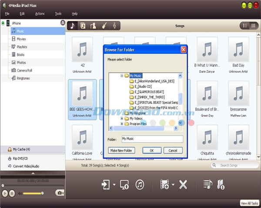Screen dimensions: 261x208
Task: Select the guitar genre view icon
Action: [x=104, y=26]
